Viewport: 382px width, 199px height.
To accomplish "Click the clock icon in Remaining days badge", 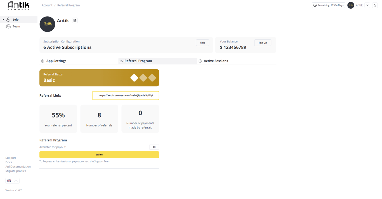I will click(315, 5).
